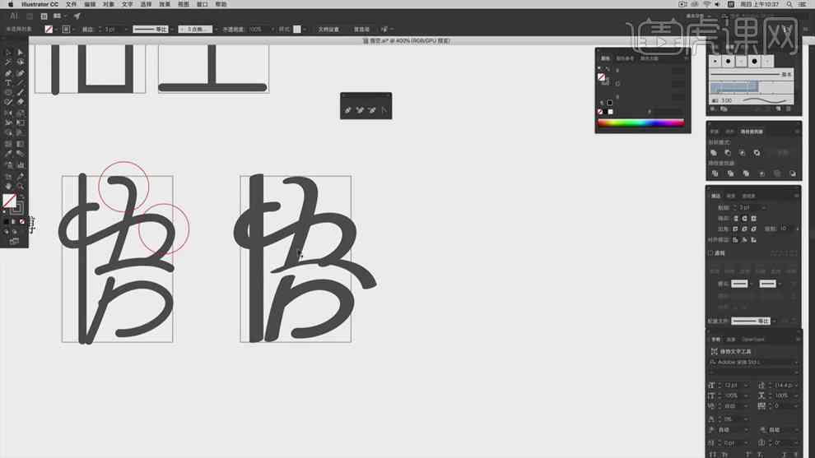
Task: Click the font size field in Character panel
Action: coord(731,386)
